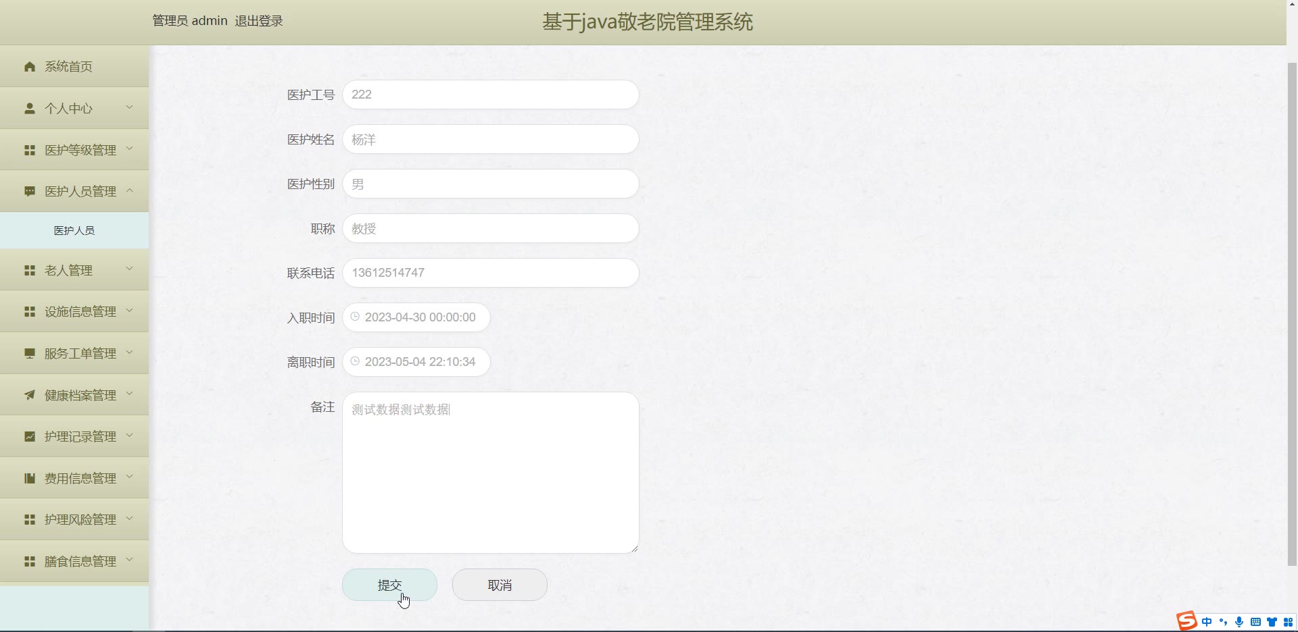Expand the 费用信息管理 chevron

pos(129,477)
